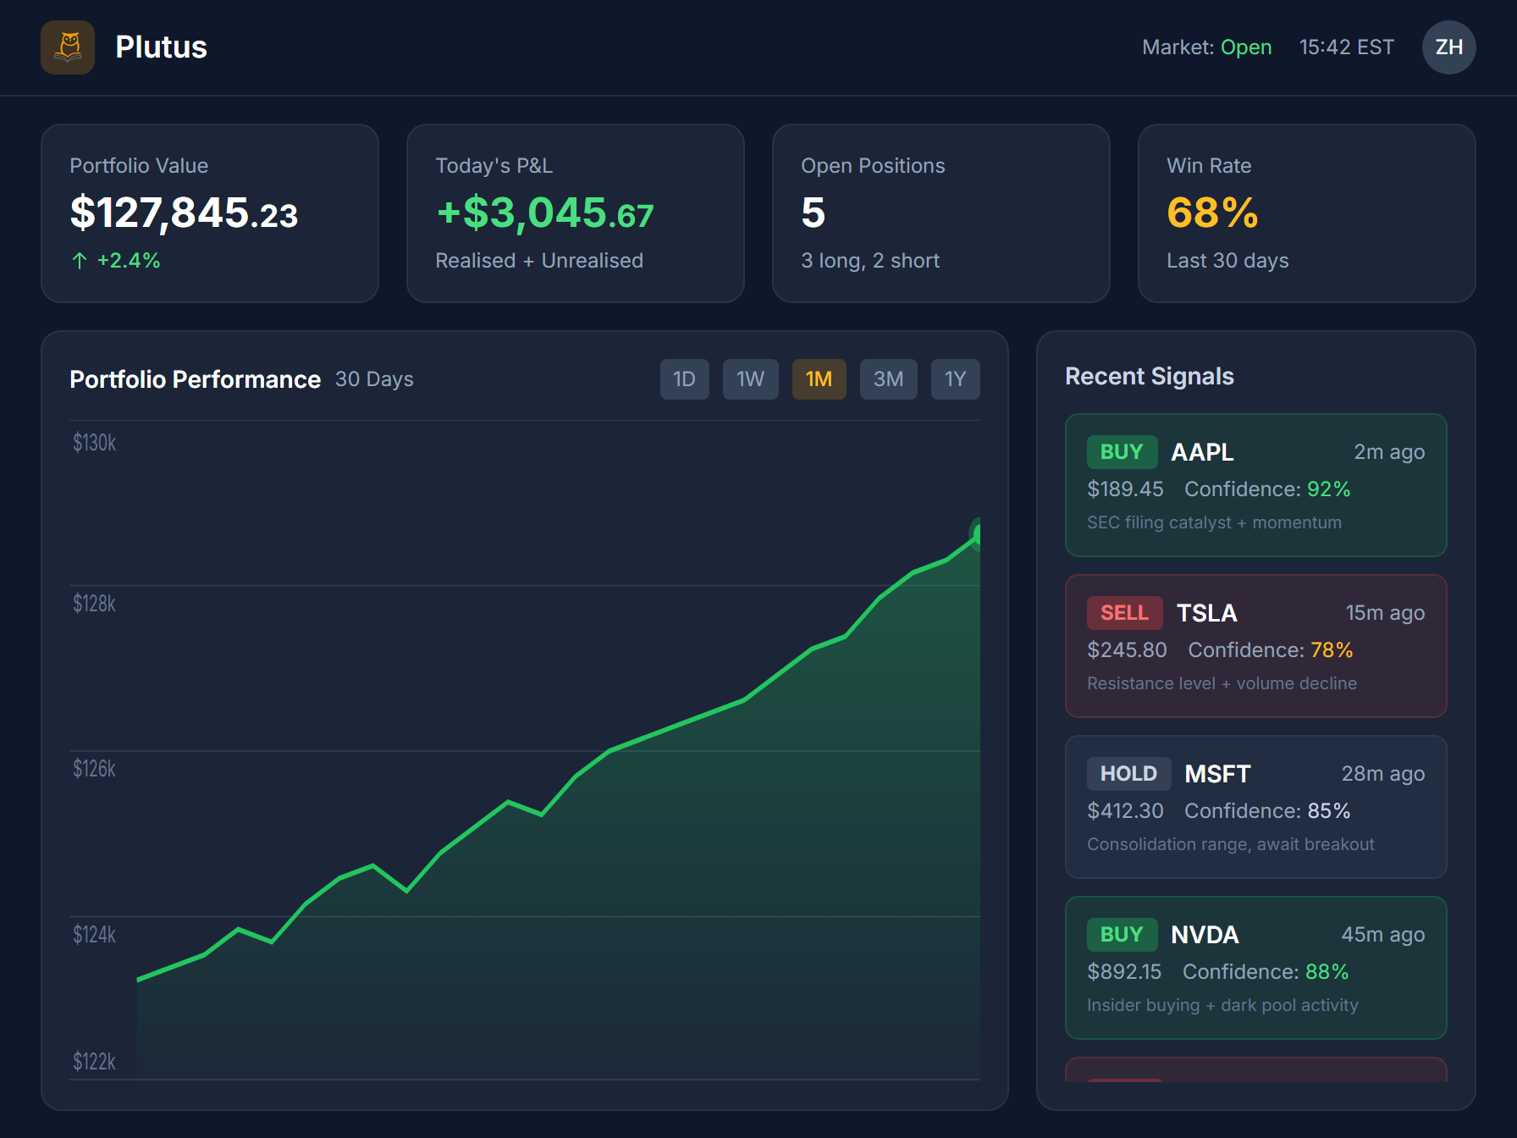Click the AAPL 92% confidence value
This screenshot has width=1517, height=1138.
click(x=1329, y=489)
